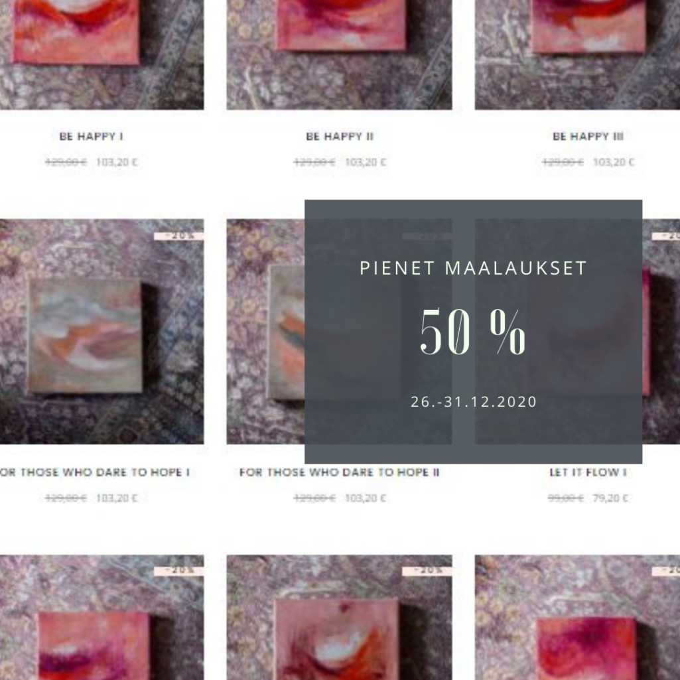Click the For Those Who Dare To Hope I thumbnail
The image size is (680, 680).
[x=102, y=332]
